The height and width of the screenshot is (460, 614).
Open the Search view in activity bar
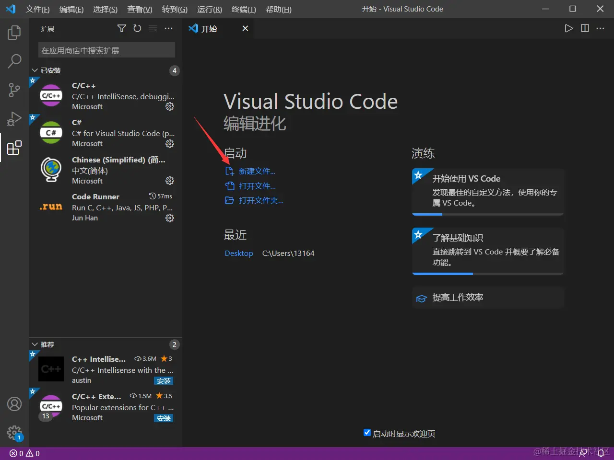pyautogui.click(x=14, y=61)
